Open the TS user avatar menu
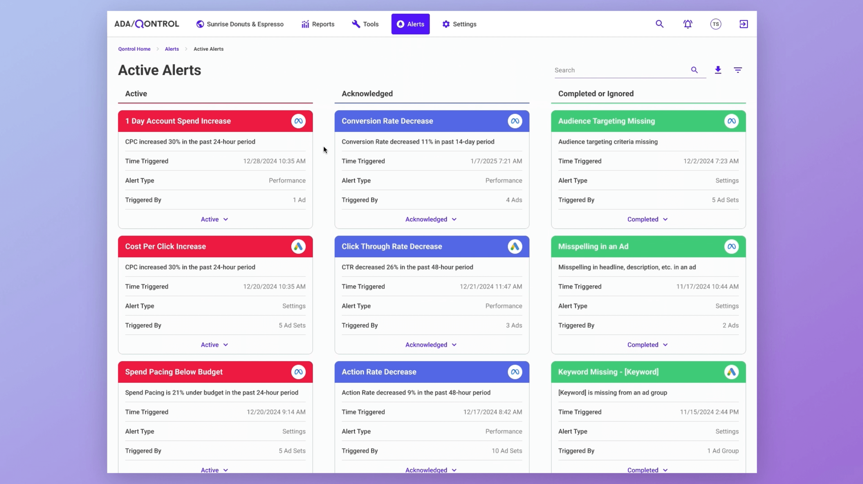Image resolution: width=863 pixels, height=484 pixels. click(x=715, y=24)
